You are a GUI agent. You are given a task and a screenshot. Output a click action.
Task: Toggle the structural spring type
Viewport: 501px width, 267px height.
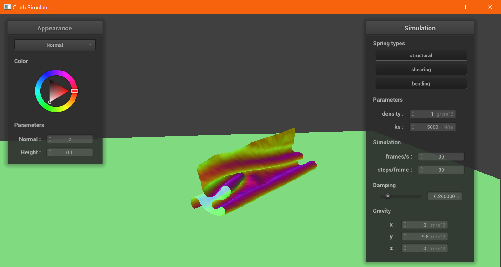click(421, 55)
